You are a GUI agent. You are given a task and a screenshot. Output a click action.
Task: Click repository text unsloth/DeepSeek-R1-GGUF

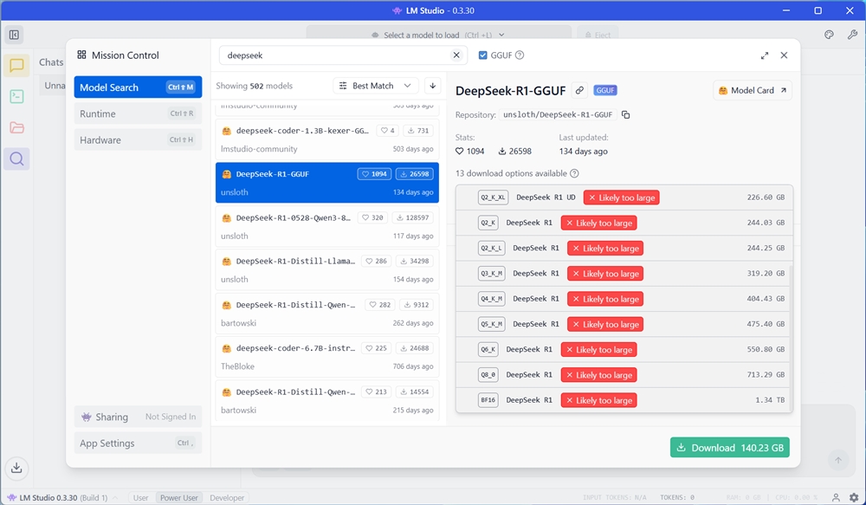(x=558, y=115)
